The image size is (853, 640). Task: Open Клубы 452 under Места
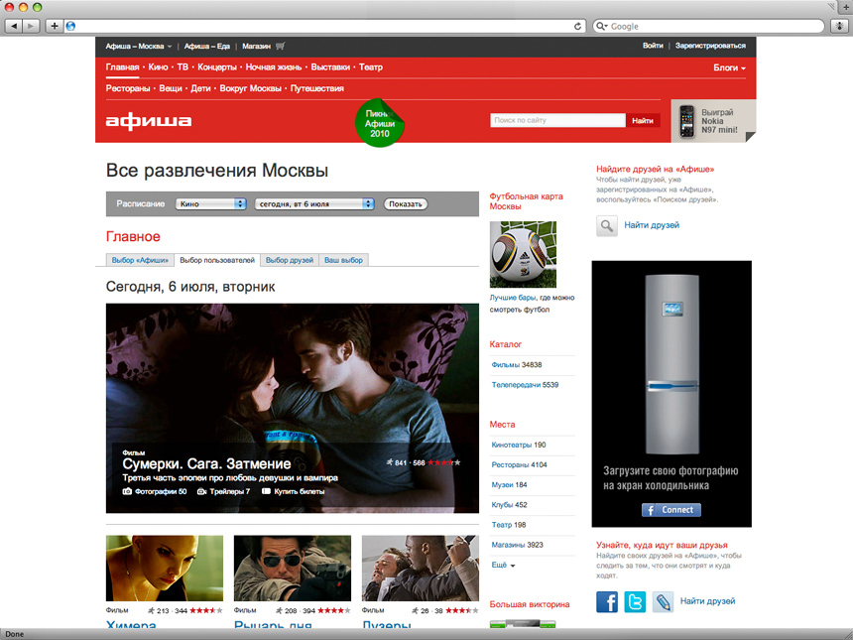[509, 504]
